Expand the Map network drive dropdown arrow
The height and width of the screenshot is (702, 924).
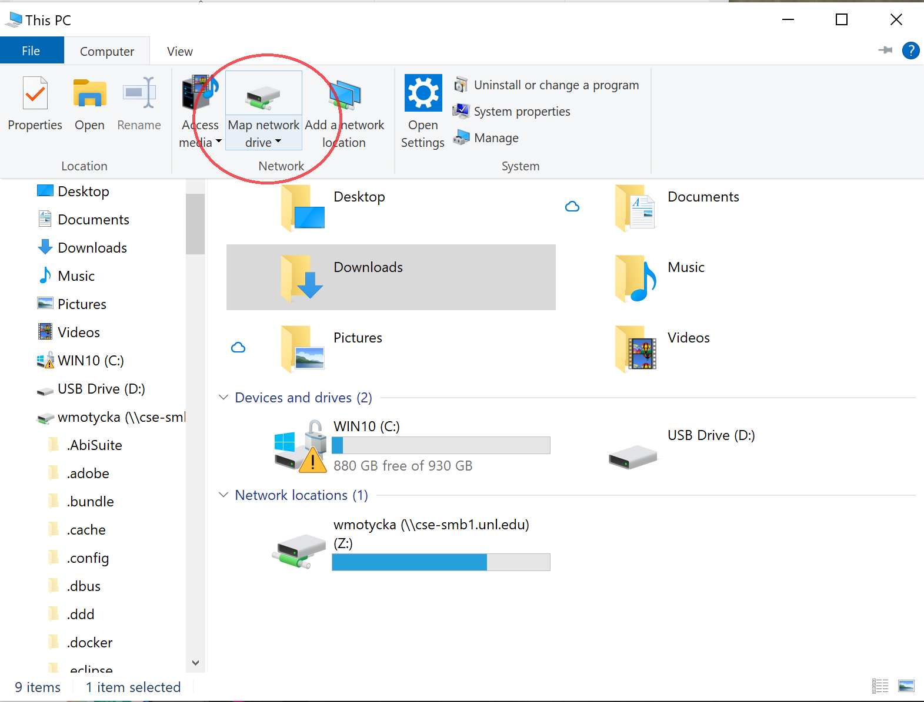click(x=278, y=142)
